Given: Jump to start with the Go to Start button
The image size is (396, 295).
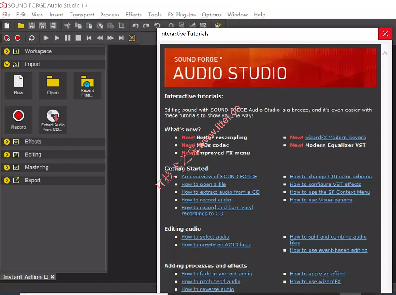Looking at the screenshot, I should click(x=89, y=38).
